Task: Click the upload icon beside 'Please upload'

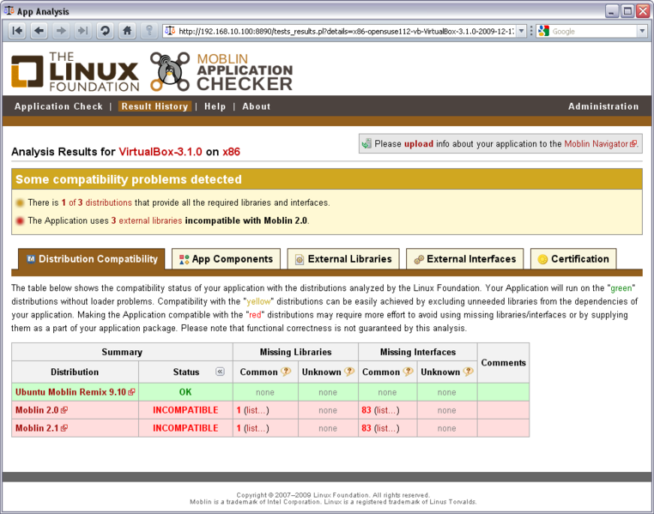Action: [x=366, y=144]
